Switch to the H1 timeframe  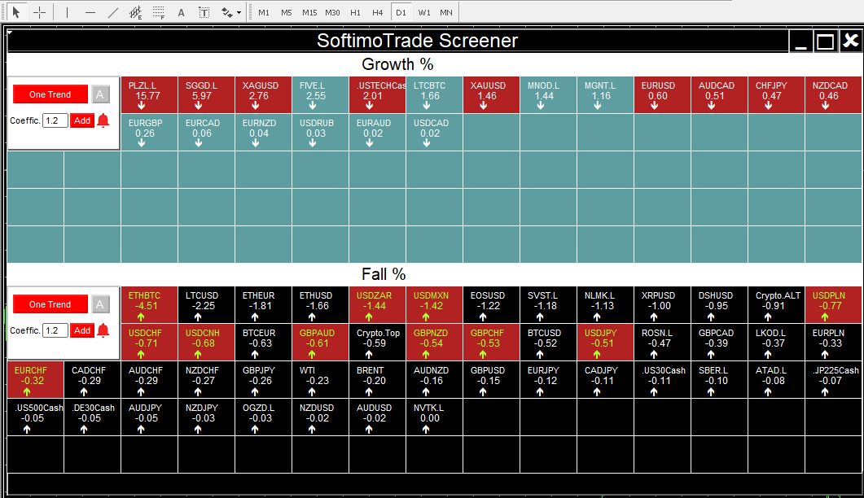coord(355,12)
